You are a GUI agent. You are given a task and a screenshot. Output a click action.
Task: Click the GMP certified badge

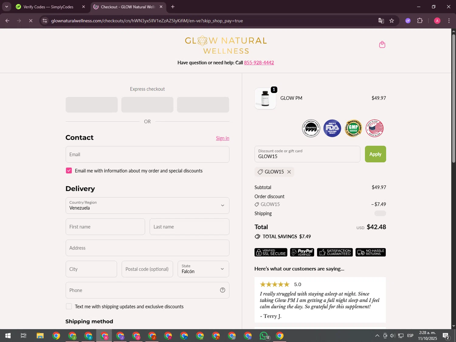(x=353, y=128)
